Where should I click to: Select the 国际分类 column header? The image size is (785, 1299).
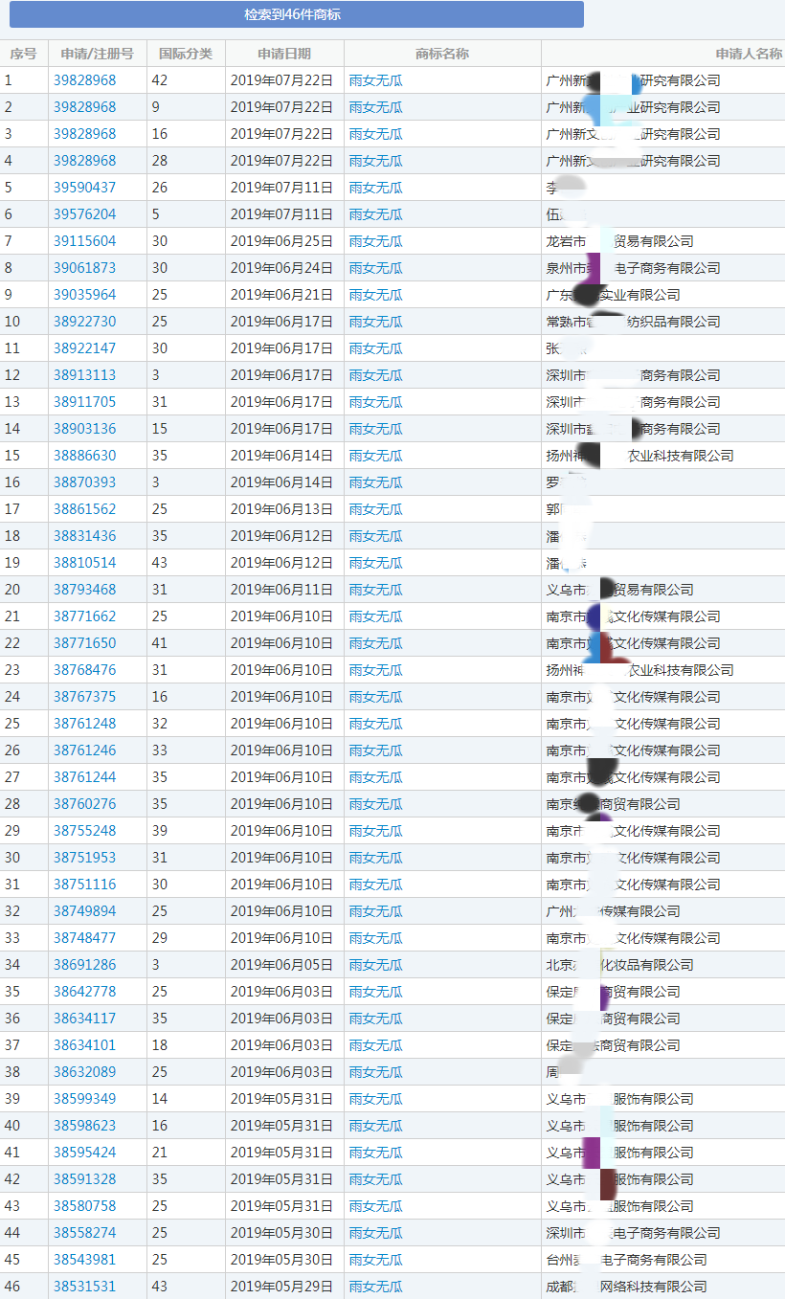click(186, 54)
